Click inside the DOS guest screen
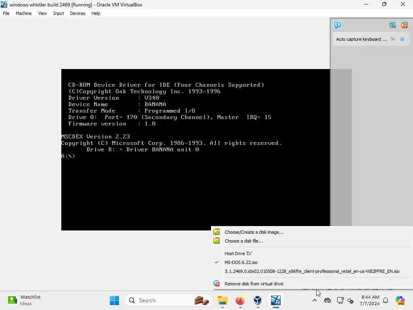 point(196,149)
